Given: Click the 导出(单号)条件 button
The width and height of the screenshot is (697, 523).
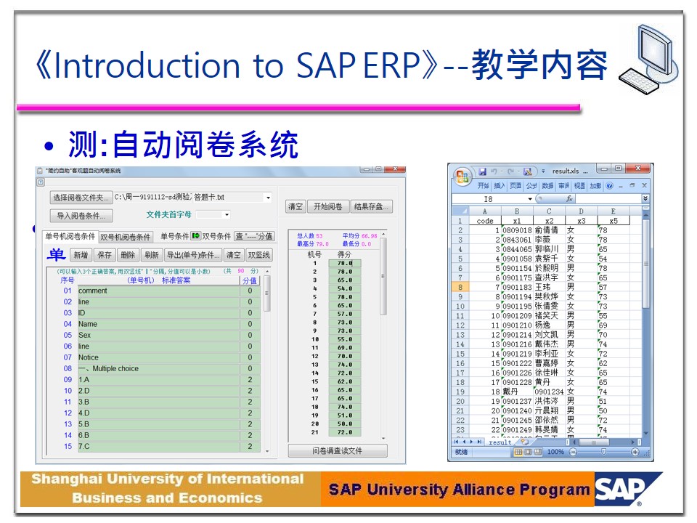Looking at the screenshot, I should point(193,255).
